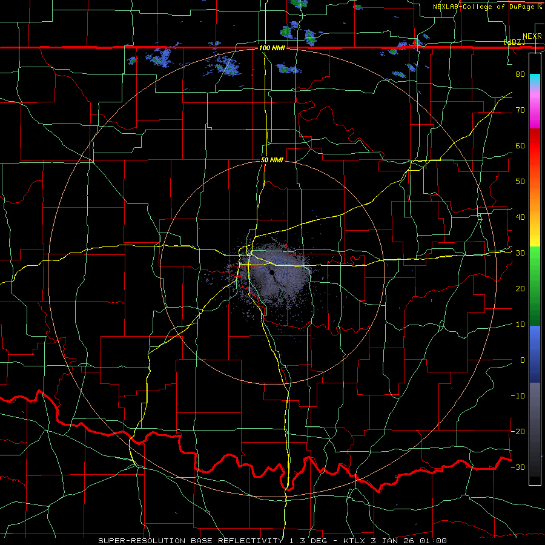Click the 100 NMI range ring label
The width and height of the screenshot is (545, 545).
272,48
